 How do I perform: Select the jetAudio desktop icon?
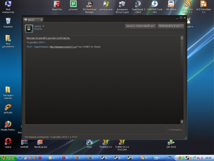(8, 109)
